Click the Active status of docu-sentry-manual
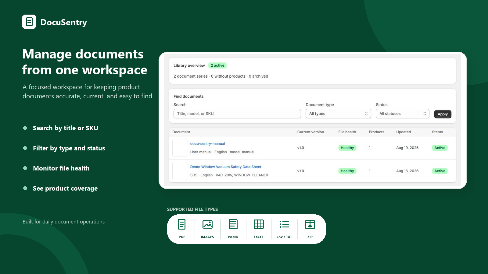488x274 pixels. click(x=440, y=148)
